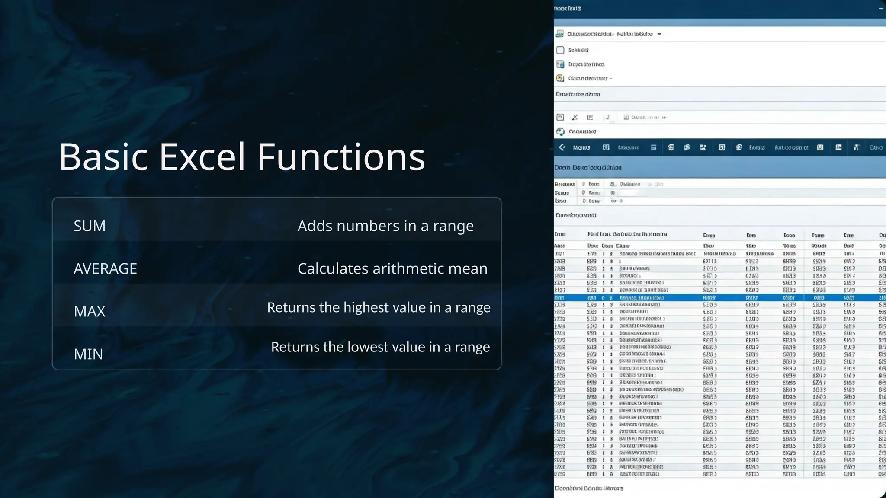Viewport: 886px width, 498px height.
Task: Click the text cursor icon in white toolbar
Action: point(607,117)
